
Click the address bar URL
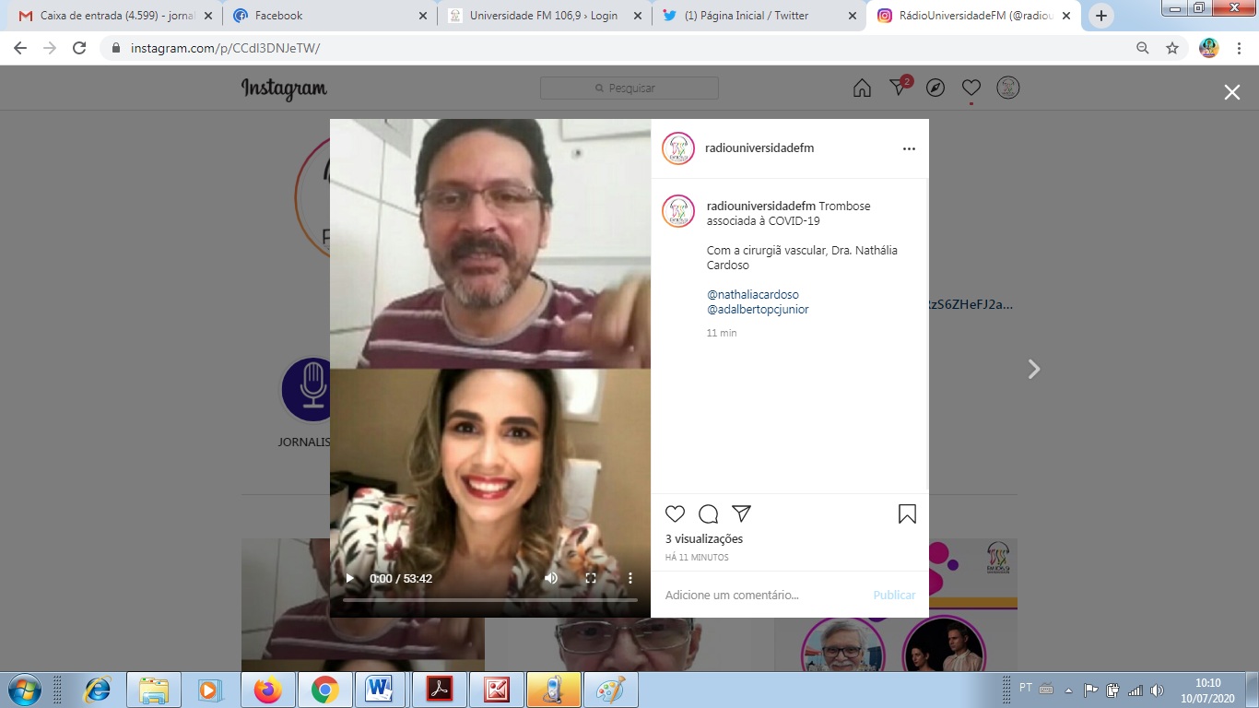[x=225, y=48]
